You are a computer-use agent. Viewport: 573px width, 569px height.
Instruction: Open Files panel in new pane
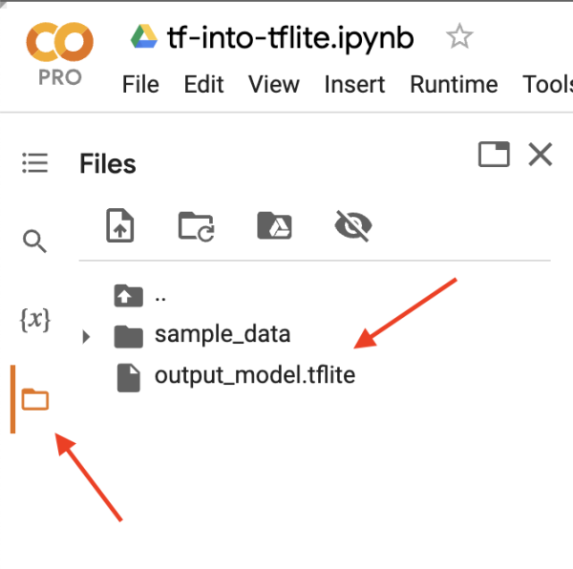(494, 155)
